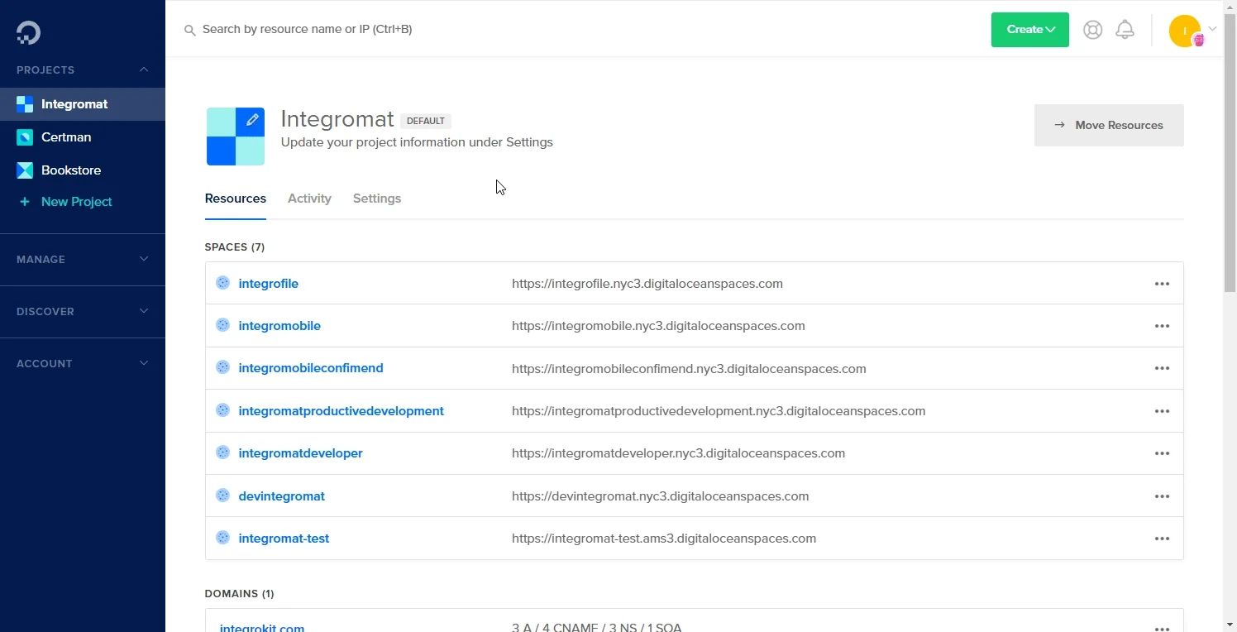Click the Move Resources button
This screenshot has width=1237, height=632.
(x=1109, y=125)
